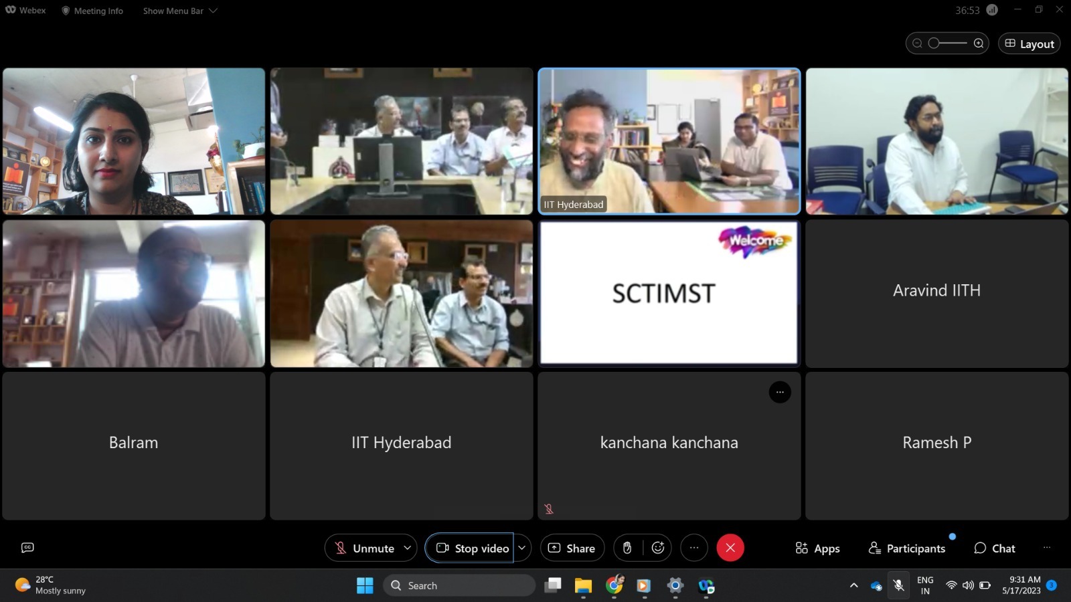Select the blank IIT Hyderabad participant tile

click(x=402, y=445)
